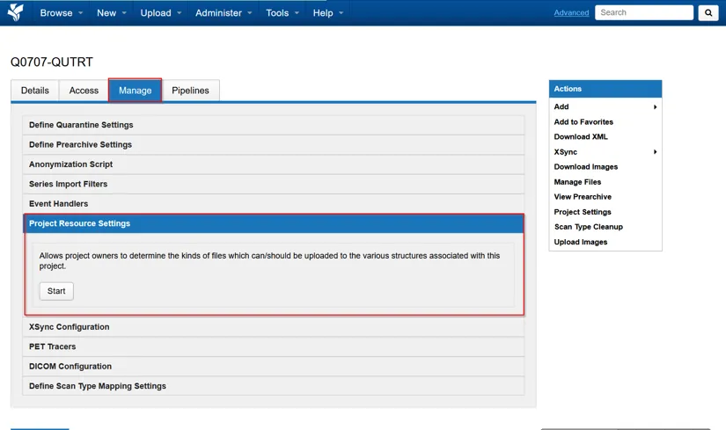The image size is (726, 430).
Task: Click the Administer menu dropdown arrow
Action: pos(250,13)
